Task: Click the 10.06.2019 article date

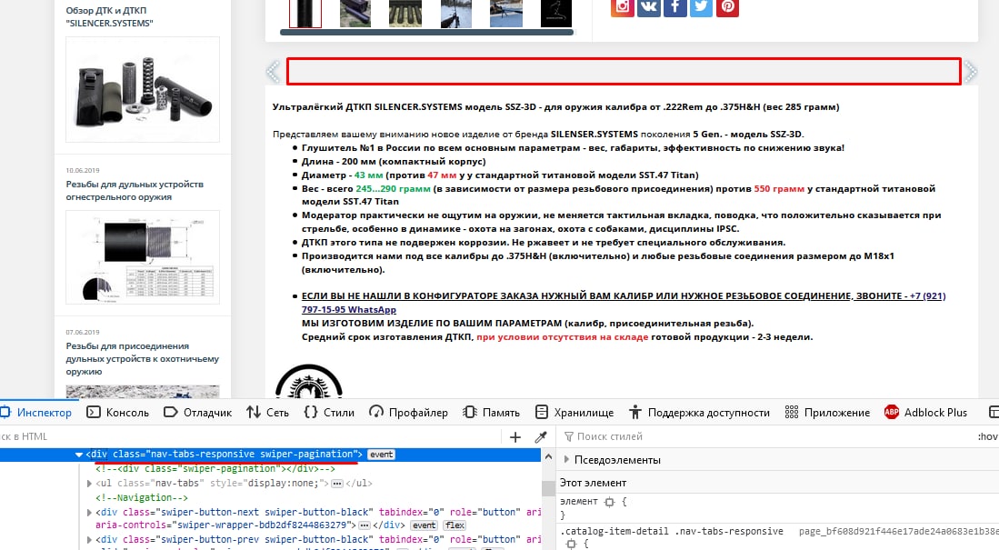Action: coord(83,170)
